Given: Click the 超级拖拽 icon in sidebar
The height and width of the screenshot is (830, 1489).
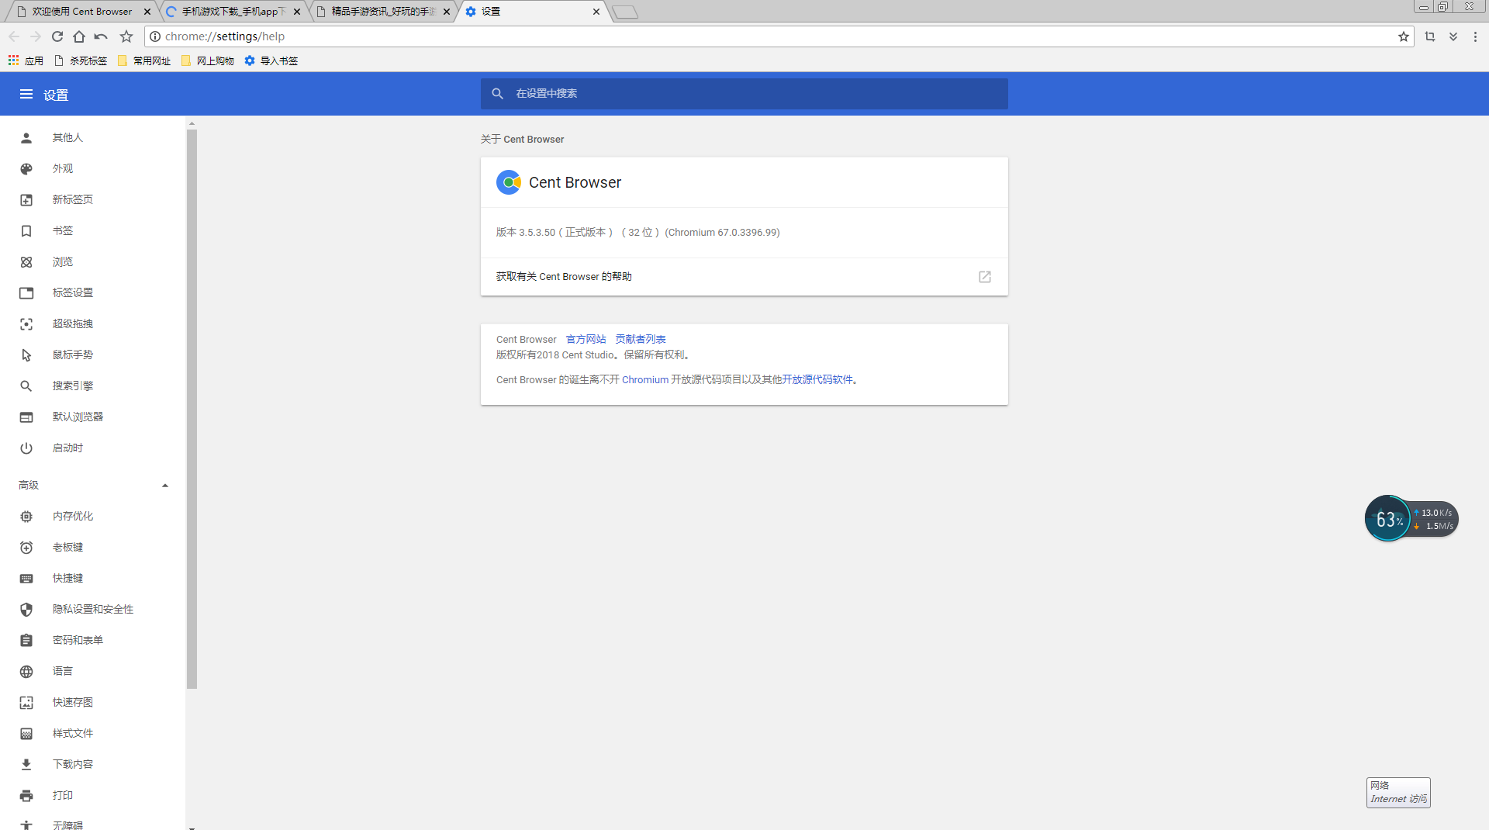Looking at the screenshot, I should click(26, 323).
